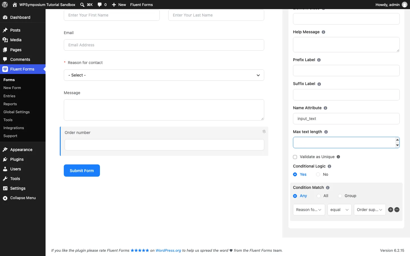The height and width of the screenshot is (256, 410).
Task: Click the WordPress logo icon in admin bar
Action: click(x=5, y=5)
